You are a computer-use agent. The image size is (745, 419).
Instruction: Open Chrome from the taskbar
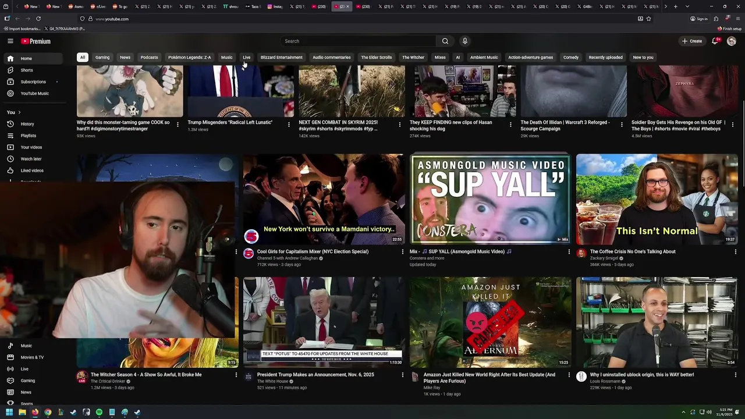coord(48,413)
